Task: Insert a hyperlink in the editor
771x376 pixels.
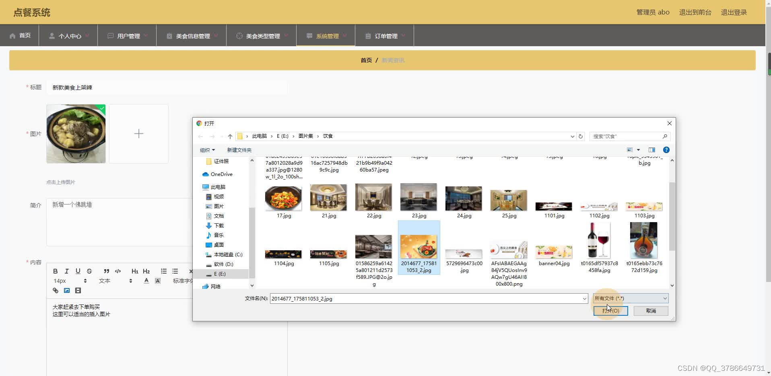Action: click(56, 290)
